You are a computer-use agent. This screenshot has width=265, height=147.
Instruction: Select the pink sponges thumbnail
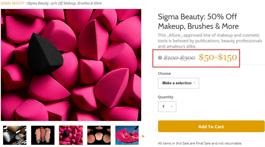pos(71,135)
